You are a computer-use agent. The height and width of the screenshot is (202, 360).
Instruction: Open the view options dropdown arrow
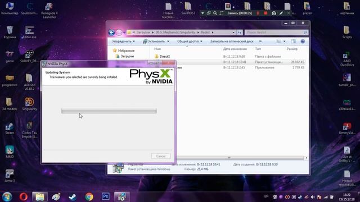[284, 42]
